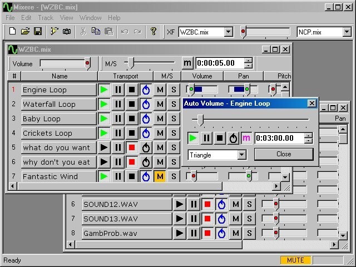Click the scissors Cut icon
356x267 pixels.
tap(83, 31)
